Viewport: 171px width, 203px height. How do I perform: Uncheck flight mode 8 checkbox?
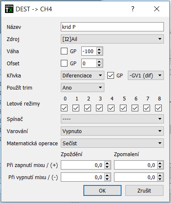[158, 108]
